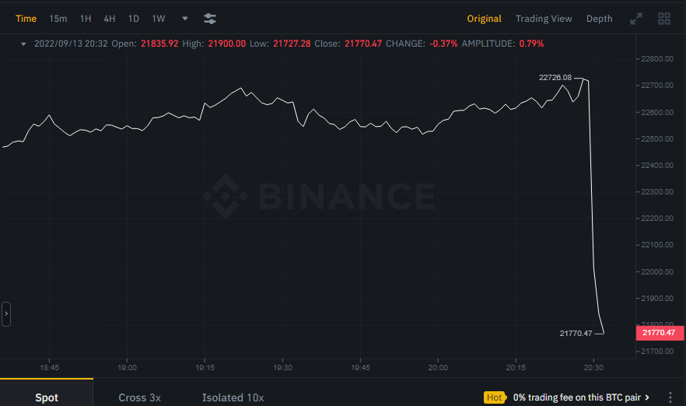Click the High value 21900.00
Viewport: 686px width, 406px height.
pyautogui.click(x=226, y=44)
